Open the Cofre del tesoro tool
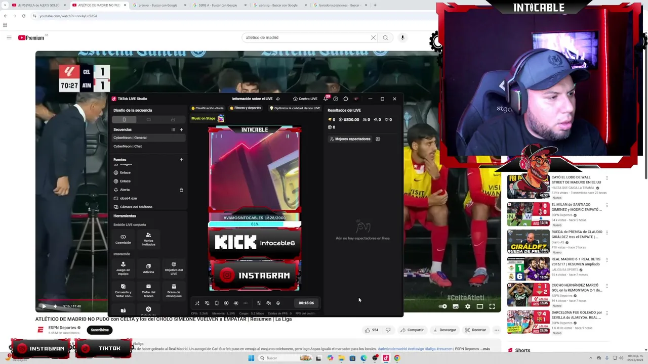 (148, 291)
